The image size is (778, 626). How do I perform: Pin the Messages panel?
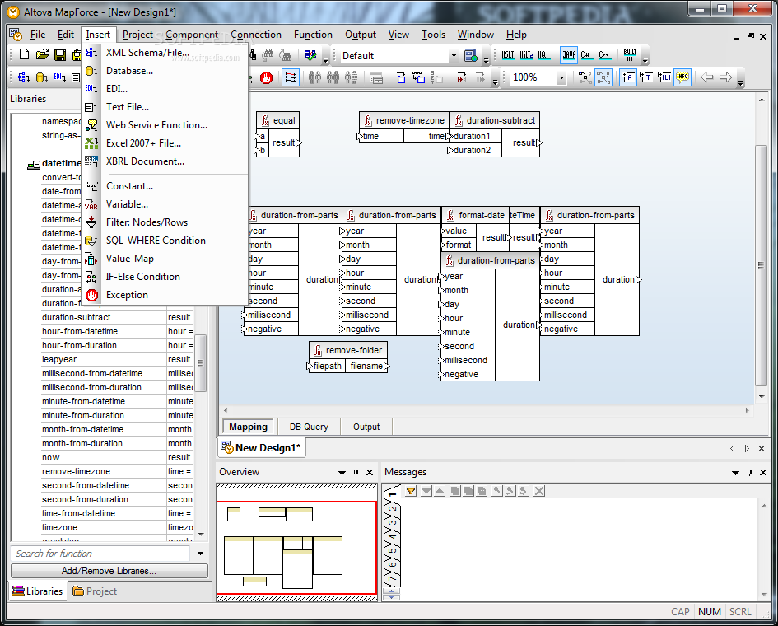(x=749, y=472)
